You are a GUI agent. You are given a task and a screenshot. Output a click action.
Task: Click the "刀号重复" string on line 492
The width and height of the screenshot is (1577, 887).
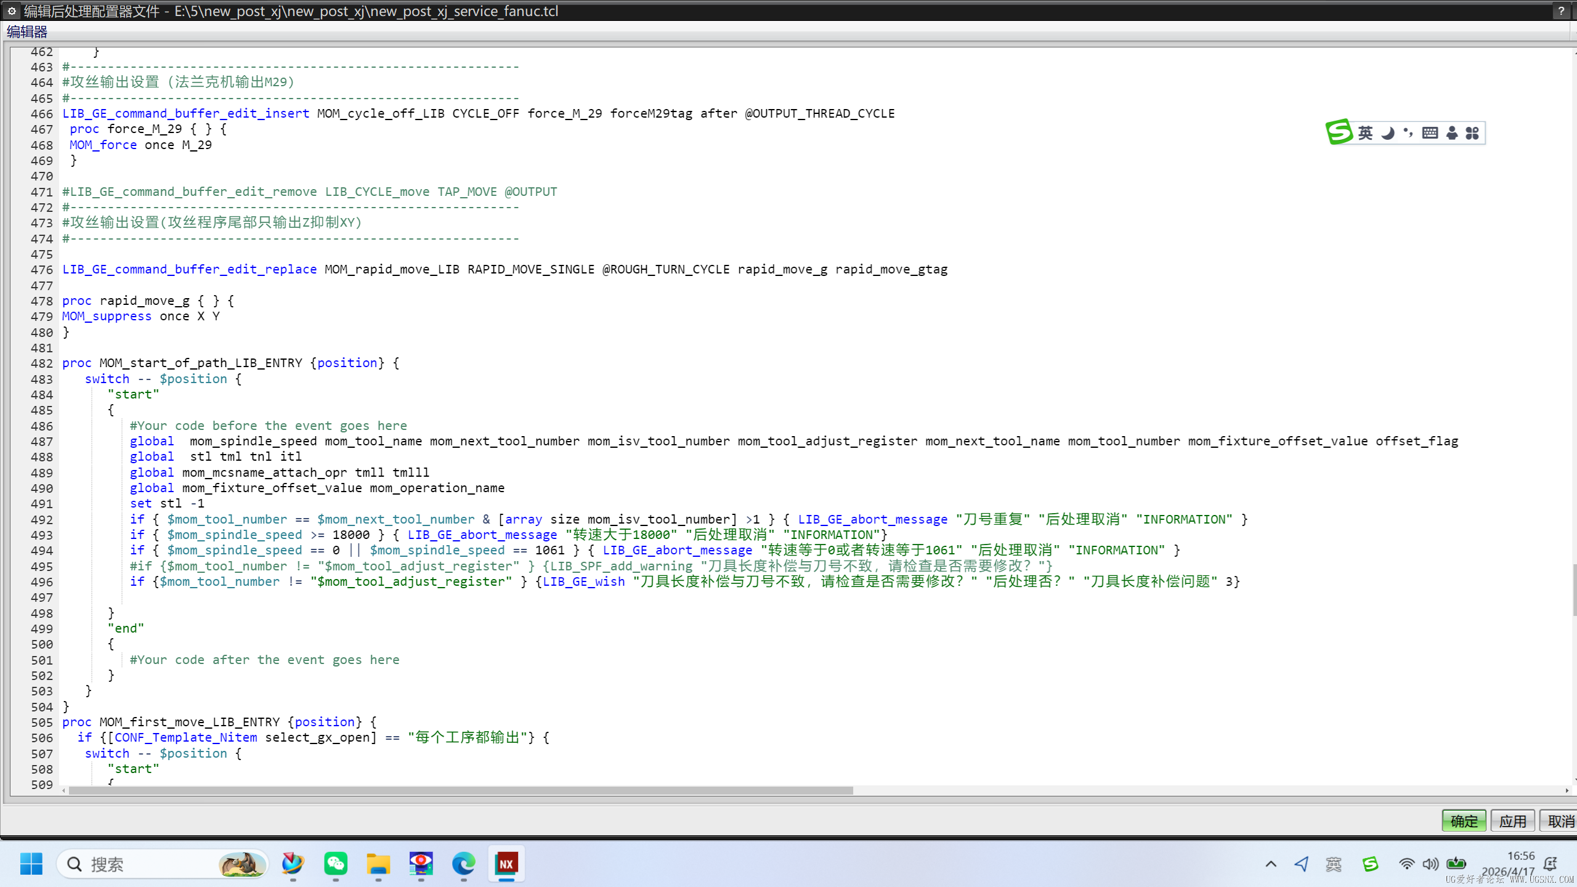993,519
